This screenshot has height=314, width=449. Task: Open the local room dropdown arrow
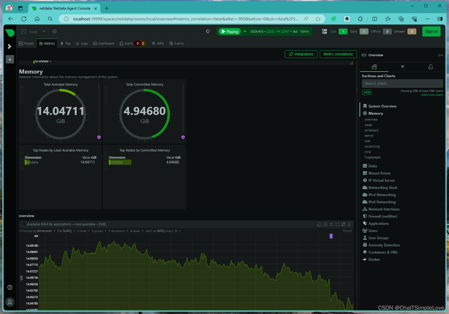44,31
